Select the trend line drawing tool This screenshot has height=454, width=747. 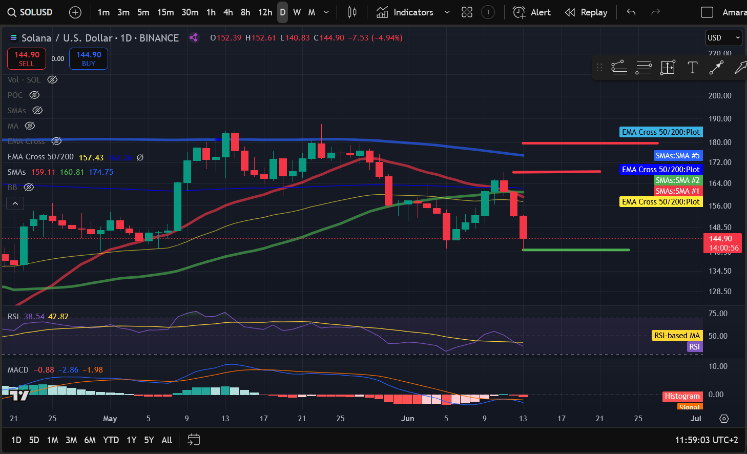716,68
